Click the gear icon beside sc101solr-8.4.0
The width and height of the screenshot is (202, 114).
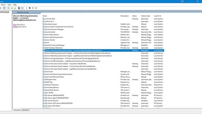tap(44, 19)
